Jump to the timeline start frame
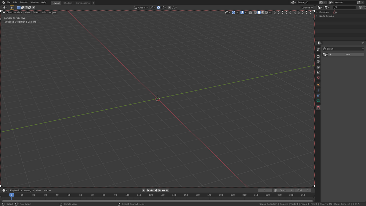The height and width of the screenshot is (206, 366). click(x=148, y=190)
